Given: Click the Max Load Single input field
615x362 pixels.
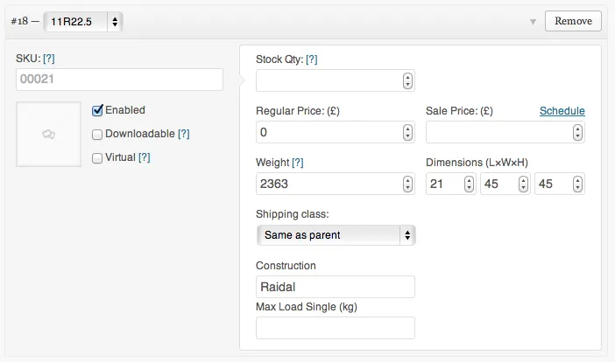Looking at the screenshot, I should pos(335,328).
